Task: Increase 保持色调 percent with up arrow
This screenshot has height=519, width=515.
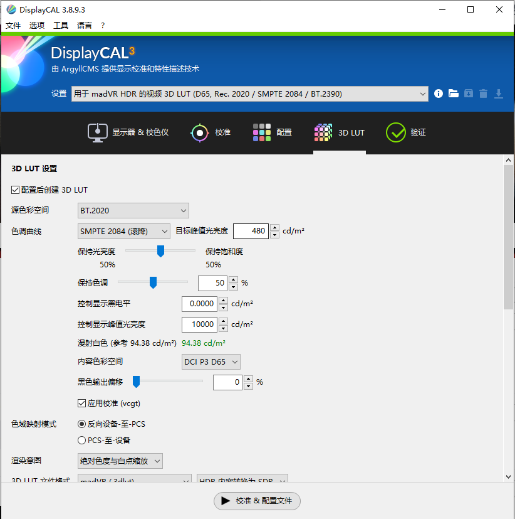Action: click(234, 279)
